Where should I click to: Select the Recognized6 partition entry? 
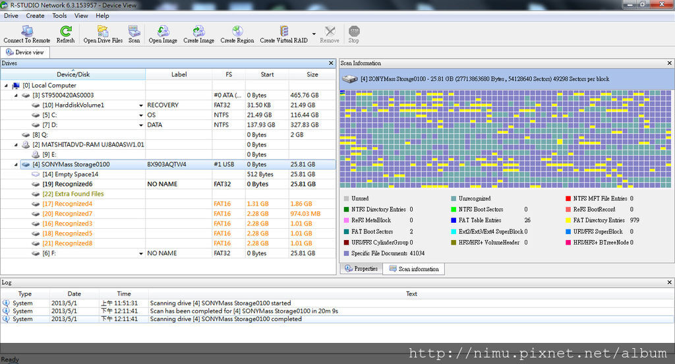(x=67, y=185)
